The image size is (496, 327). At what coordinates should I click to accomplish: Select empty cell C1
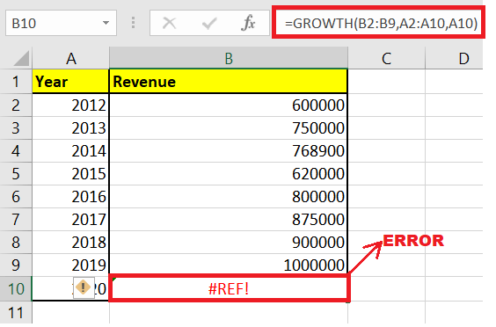(387, 82)
